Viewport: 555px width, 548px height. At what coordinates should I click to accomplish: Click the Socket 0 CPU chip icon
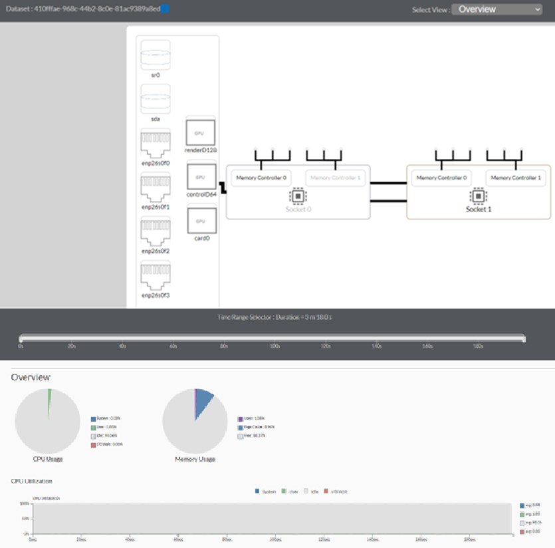pos(298,196)
